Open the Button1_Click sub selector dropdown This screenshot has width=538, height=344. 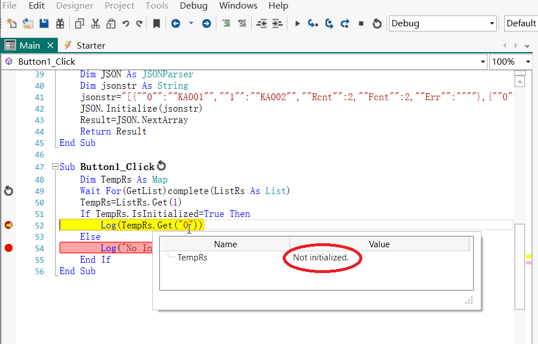(x=482, y=61)
